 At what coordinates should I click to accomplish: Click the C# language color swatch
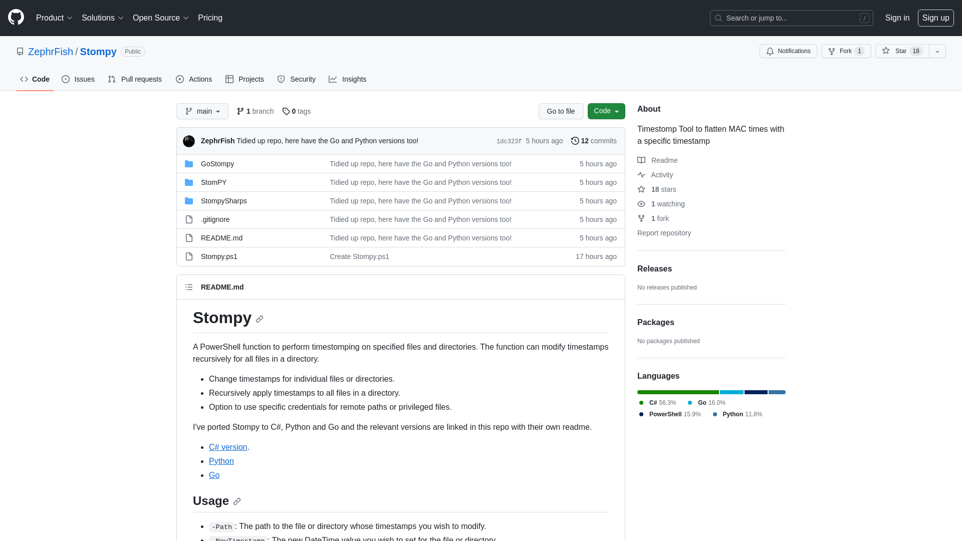tap(641, 402)
